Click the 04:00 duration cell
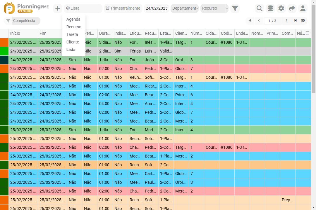The height and width of the screenshot is (210, 316). pyautogui.click(x=105, y=104)
